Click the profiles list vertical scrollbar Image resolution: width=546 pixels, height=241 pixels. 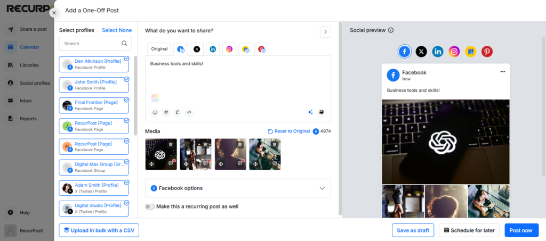(135, 96)
